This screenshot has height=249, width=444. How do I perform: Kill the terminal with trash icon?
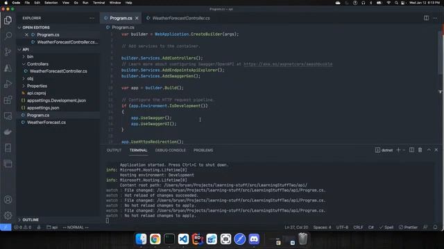(420, 150)
